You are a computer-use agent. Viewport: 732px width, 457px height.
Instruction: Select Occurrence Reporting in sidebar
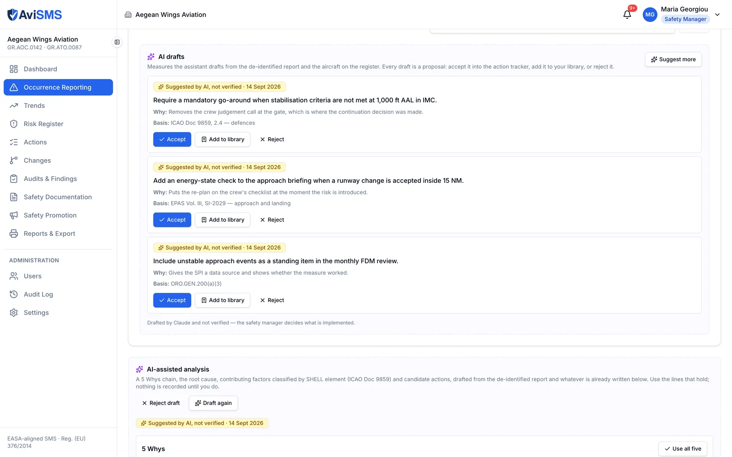coord(58,87)
